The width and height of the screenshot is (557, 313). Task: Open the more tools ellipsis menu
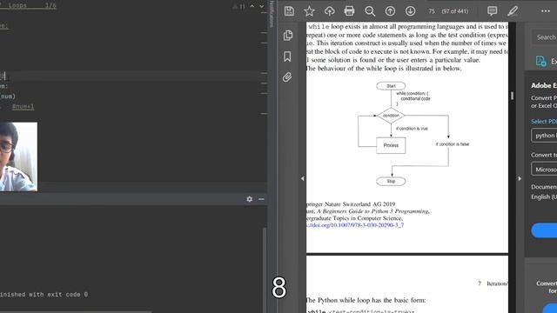point(546,11)
